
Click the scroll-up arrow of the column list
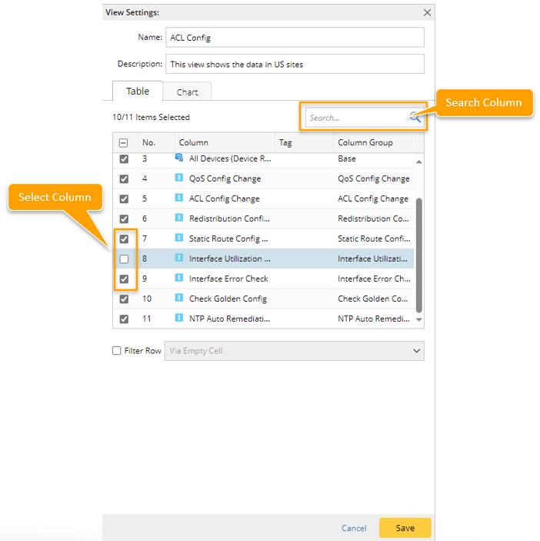(419, 162)
